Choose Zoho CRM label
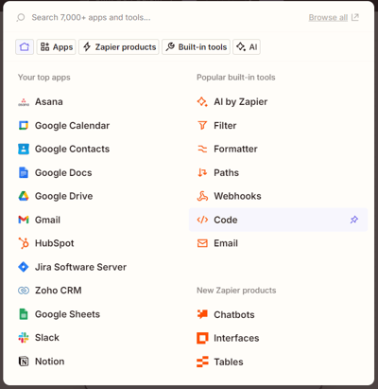 (59, 291)
